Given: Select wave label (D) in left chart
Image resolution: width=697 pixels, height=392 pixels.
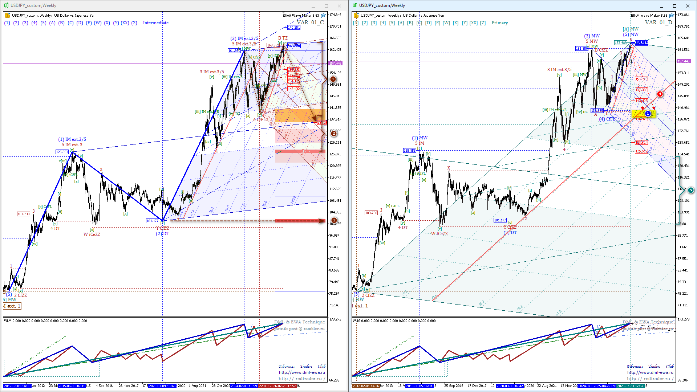Looking at the screenshot, I should 80,23.
